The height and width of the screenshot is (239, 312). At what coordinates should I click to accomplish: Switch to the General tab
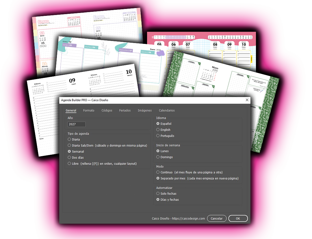(x=71, y=110)
